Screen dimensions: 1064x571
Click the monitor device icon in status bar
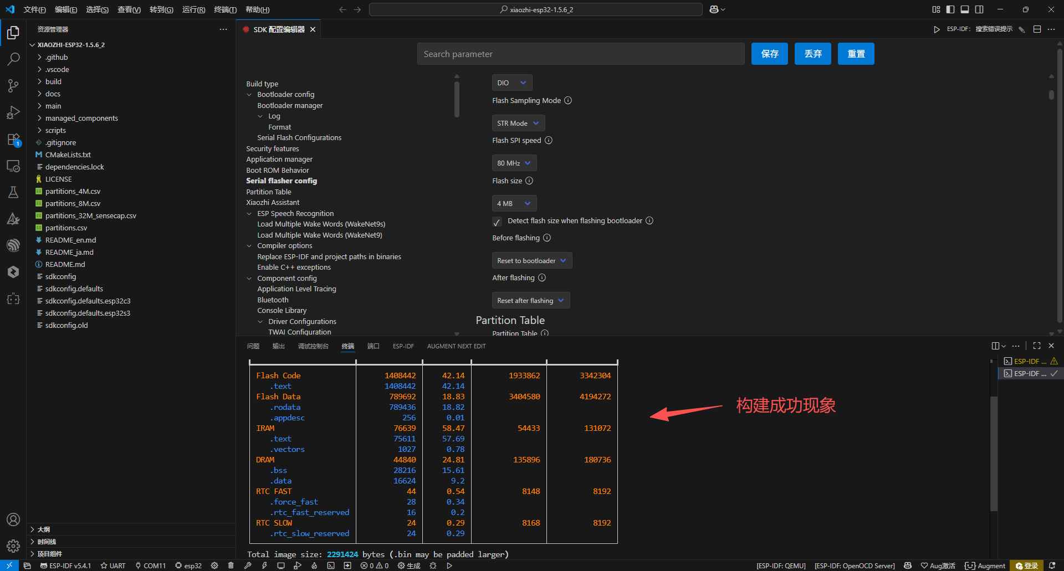point(281,565)
